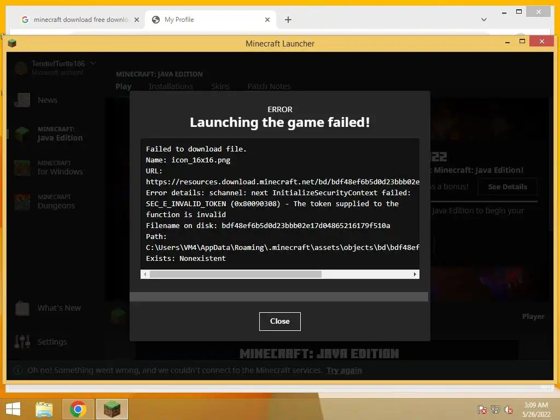Open launcher Settings sliders icon
The image size is (560, 420).
[22, 342]
